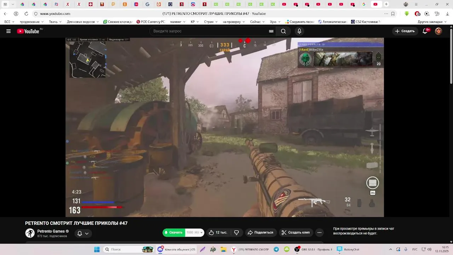The width and height of the screenshot is (453, 255).
Task: Click the Поделиться share button
Action: click(260, 233)
